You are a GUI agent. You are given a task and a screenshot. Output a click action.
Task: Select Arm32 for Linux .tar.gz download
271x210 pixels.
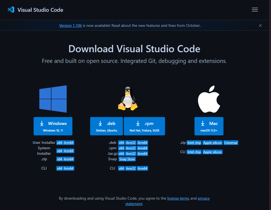(131, 154)
